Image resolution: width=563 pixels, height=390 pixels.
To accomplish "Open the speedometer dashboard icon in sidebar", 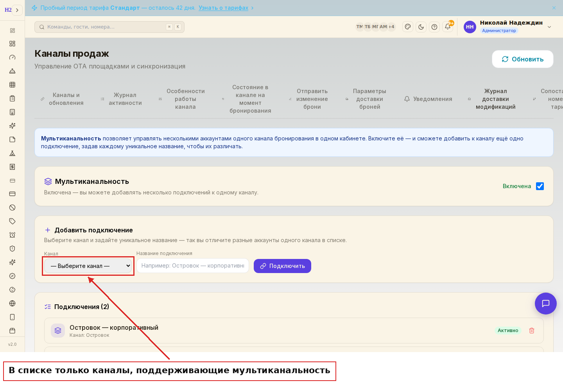I will tap(12, 58).
